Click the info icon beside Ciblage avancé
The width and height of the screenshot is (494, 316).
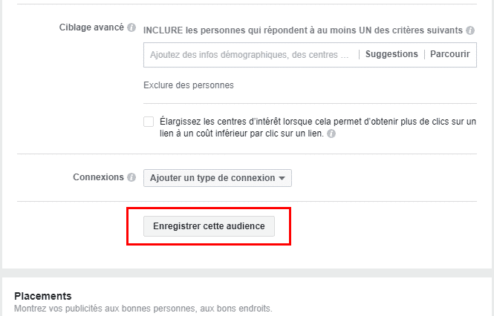[x=131, y=27]
